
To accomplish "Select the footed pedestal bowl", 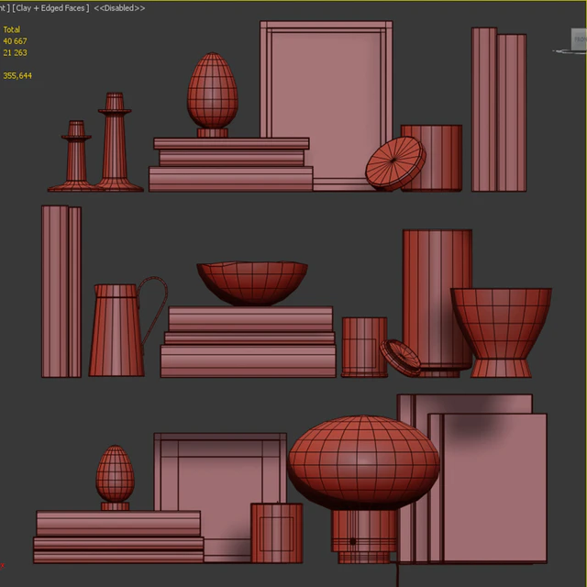I will (501, 332).
